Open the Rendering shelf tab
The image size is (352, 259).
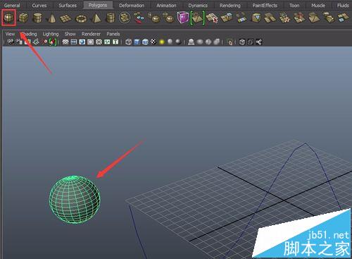[x=230, y=5]
